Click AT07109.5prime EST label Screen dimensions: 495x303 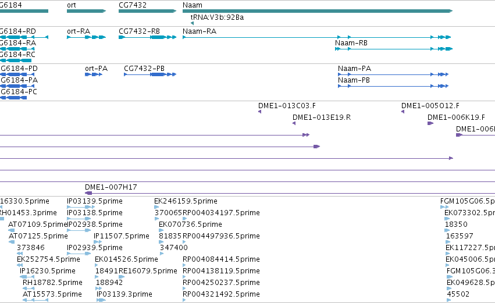click(x=38, y=224)
